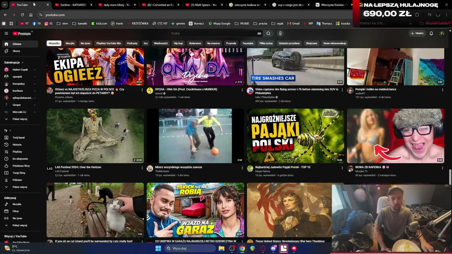Viewport: 452px width, 254px height.
Task: Open the Windows Start menu
Action: 158,248
